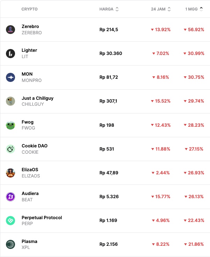Click the MON coin star icon
The image size is (210, 257).
[10, 77]
